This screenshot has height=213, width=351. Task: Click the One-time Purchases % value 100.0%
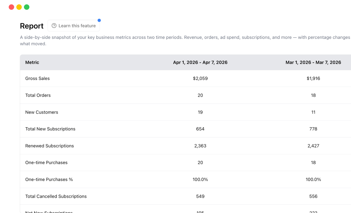point(200,179)
